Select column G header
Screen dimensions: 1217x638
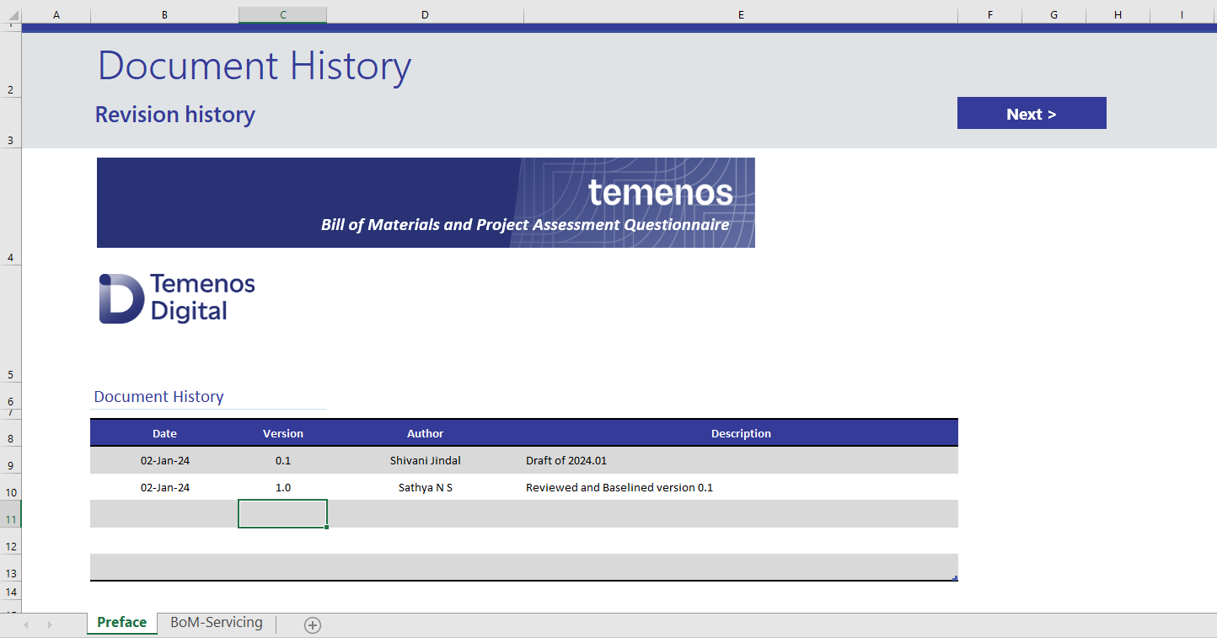1053,14
